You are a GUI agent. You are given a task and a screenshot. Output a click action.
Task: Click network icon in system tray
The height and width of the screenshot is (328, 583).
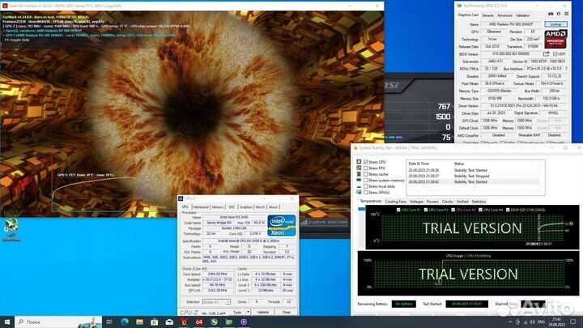click(526, 322)
